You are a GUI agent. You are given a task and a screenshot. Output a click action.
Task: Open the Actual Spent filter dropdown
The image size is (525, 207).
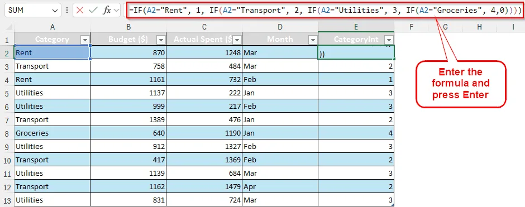237,40
